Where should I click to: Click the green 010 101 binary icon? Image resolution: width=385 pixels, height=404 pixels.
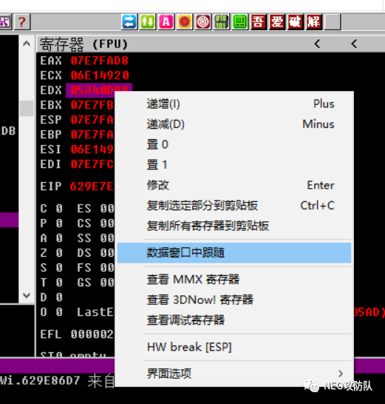pos(222,22)
